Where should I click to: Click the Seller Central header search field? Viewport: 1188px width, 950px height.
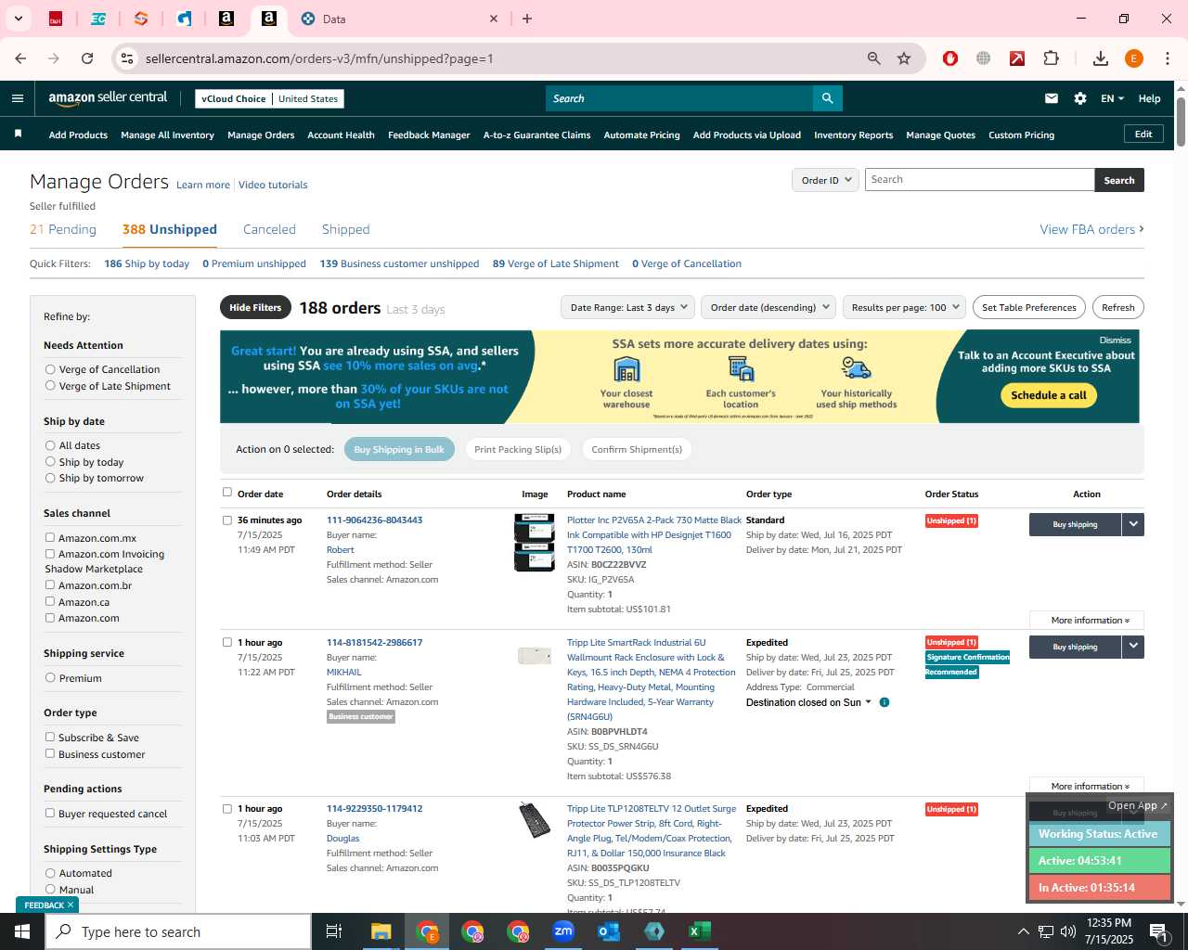(679, 98)
